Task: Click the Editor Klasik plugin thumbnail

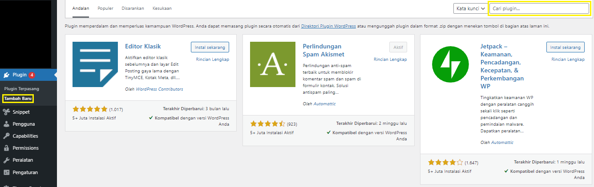Action: point(95,64)
